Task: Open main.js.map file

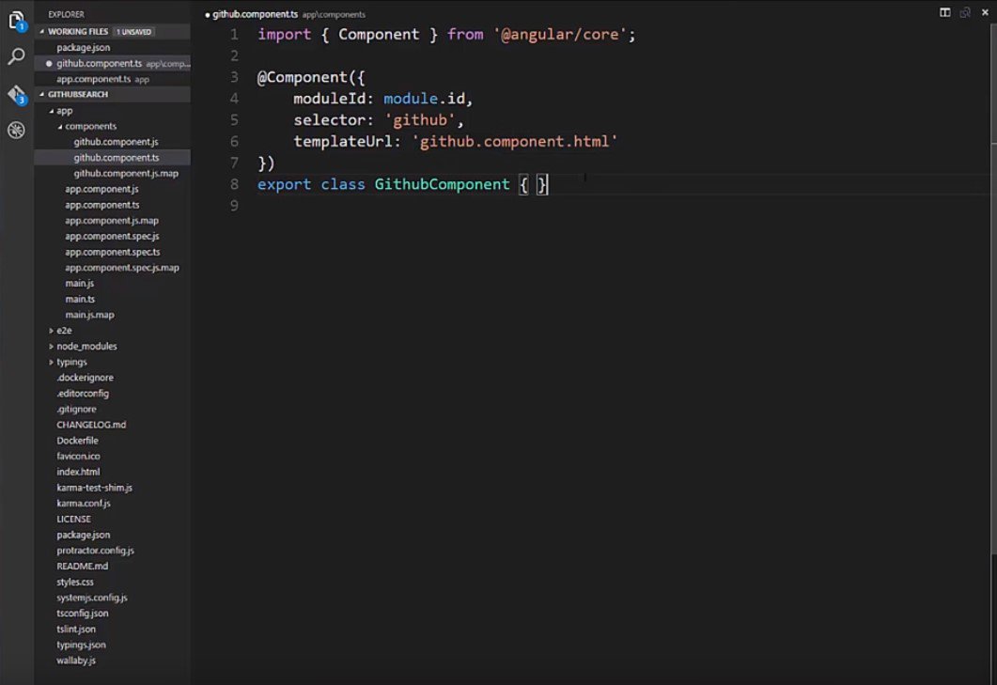Action: 89,315
